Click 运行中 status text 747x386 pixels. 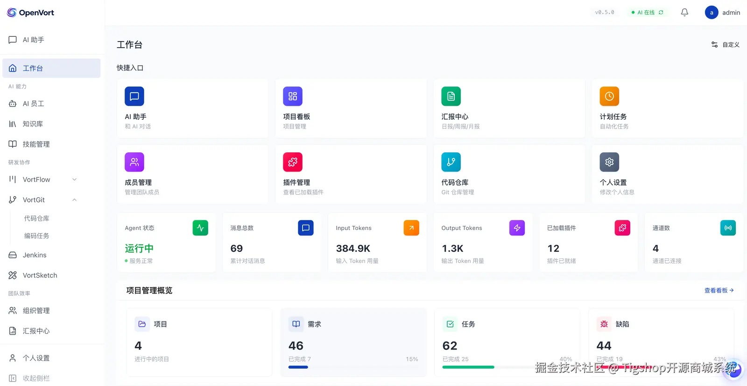point(139,249)
